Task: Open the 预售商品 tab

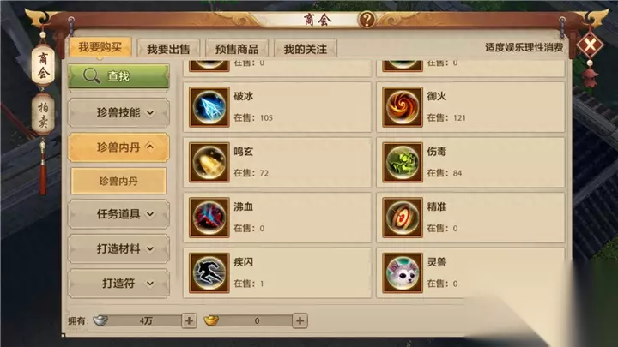Action: 237,49
